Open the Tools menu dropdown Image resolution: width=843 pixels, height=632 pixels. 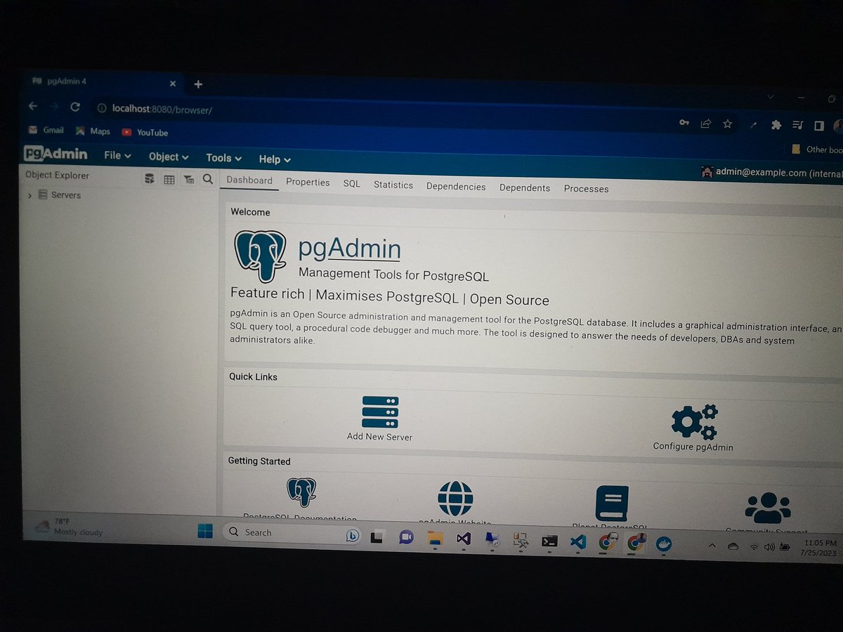tap(223, 159)
